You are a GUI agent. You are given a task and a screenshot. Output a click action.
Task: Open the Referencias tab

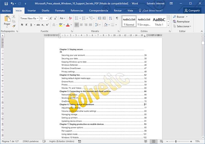click(77, 11)
